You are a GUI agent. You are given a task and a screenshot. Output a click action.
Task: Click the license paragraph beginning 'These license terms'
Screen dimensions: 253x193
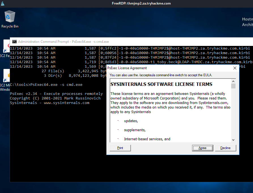click(170, 103)
